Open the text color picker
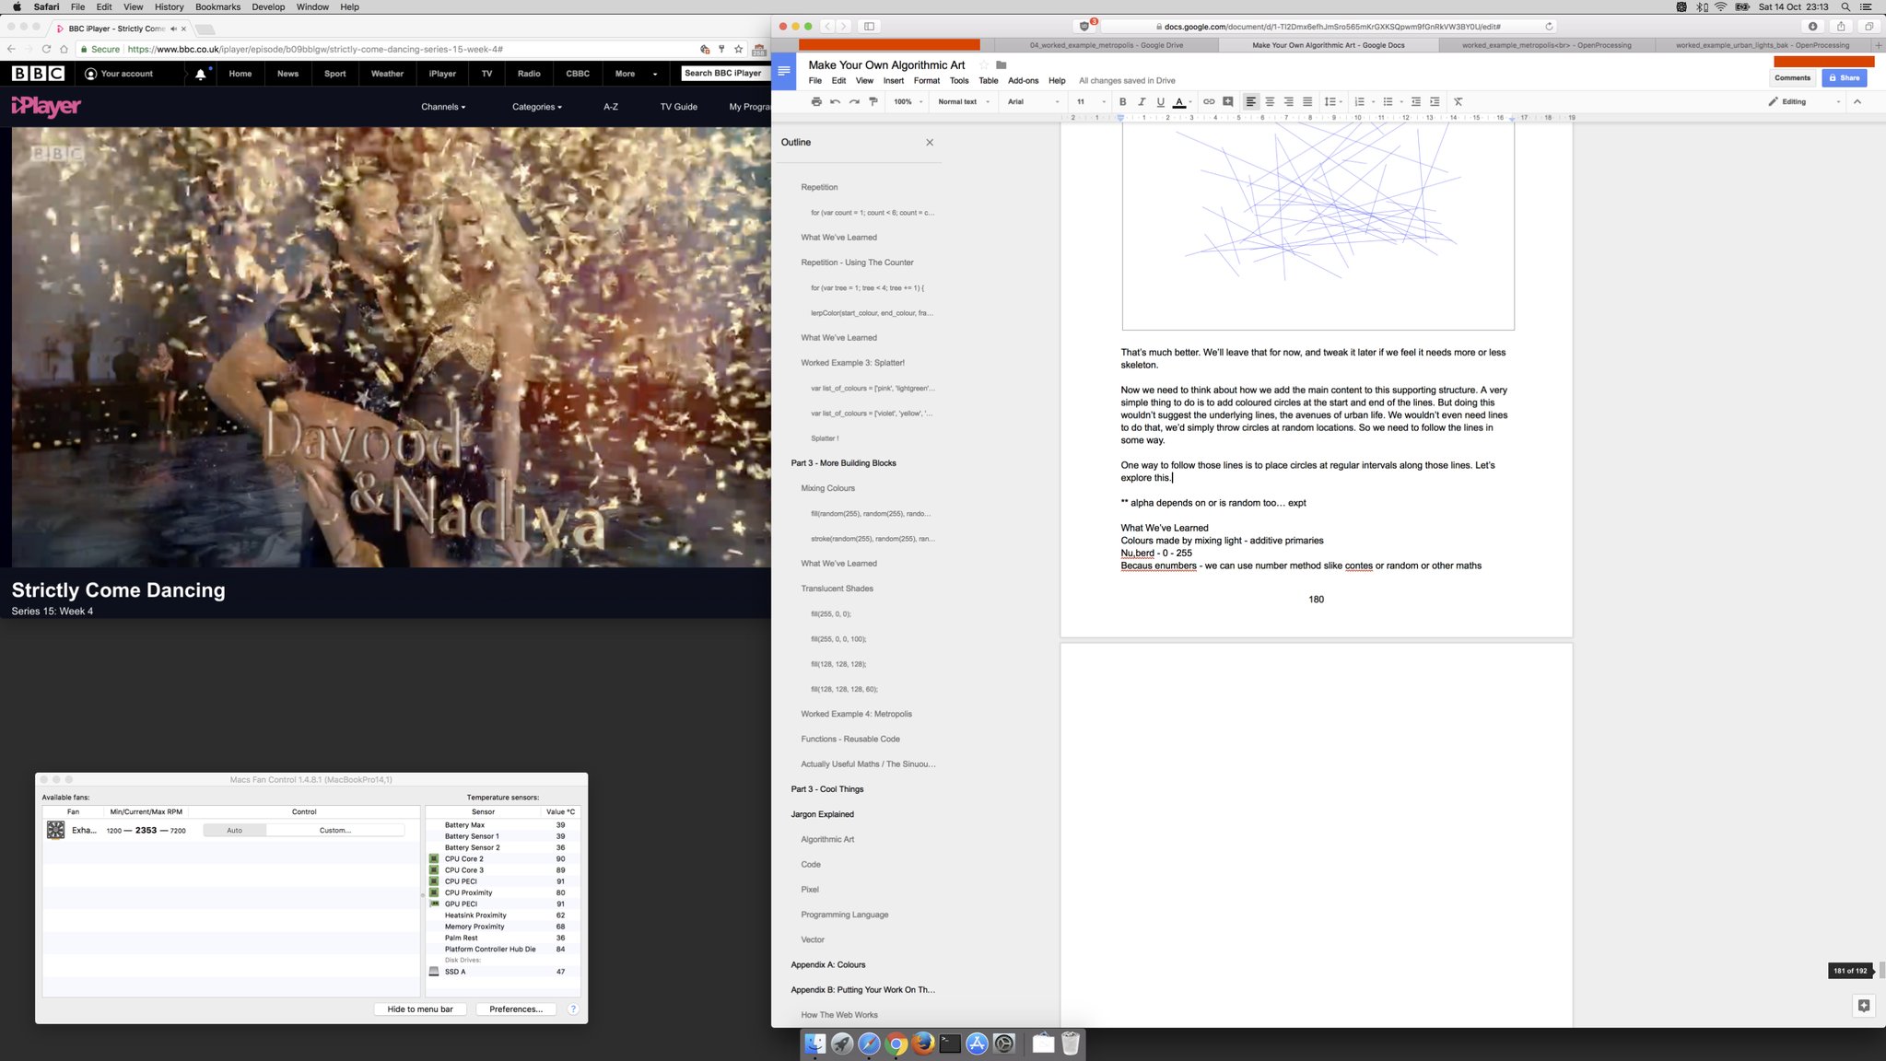1886x1061 pixels. click(1179, 101)
